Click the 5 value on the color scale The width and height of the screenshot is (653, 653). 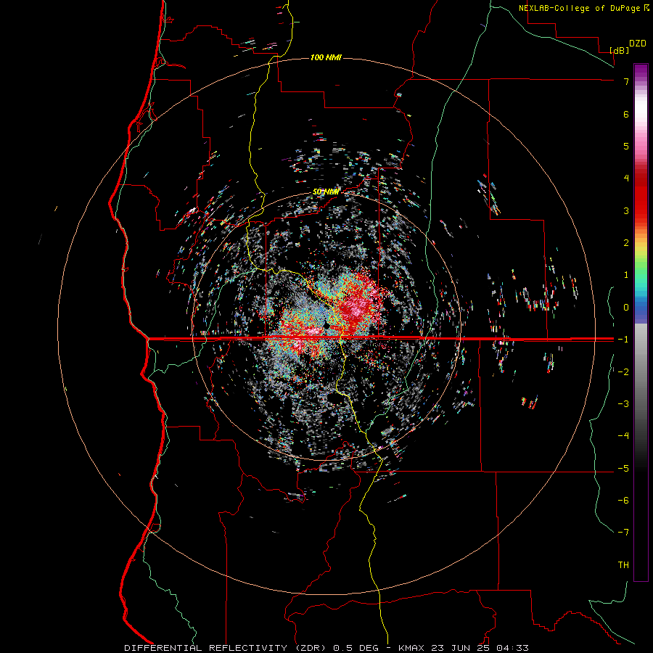tap(626, 146)
